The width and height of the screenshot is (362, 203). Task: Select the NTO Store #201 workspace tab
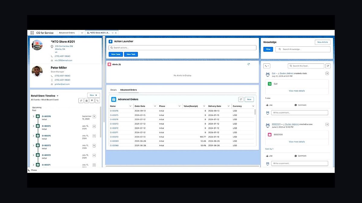[100, 33]
